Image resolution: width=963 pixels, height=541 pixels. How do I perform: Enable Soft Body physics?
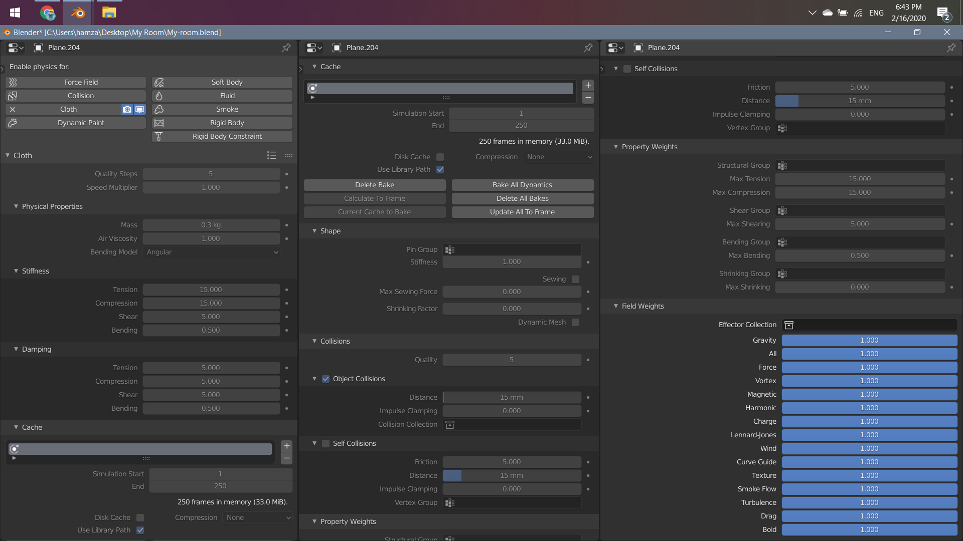tap(222, 82)
